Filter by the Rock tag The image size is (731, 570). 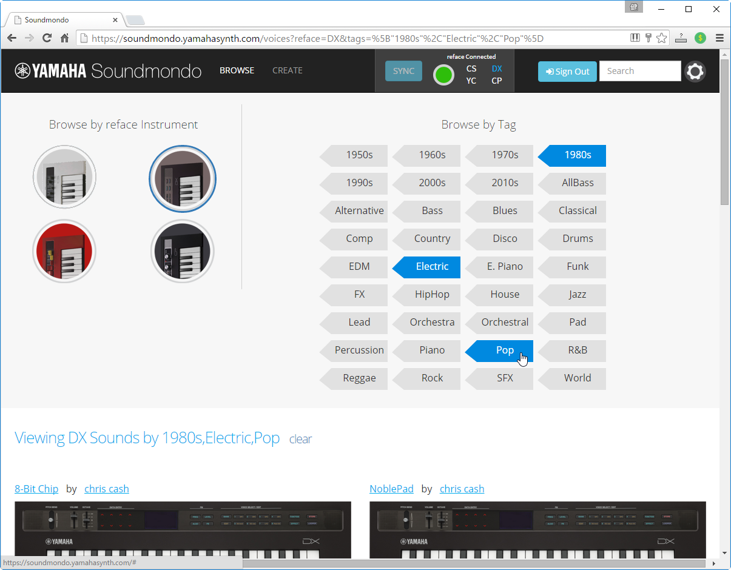(x=426, y=379)
